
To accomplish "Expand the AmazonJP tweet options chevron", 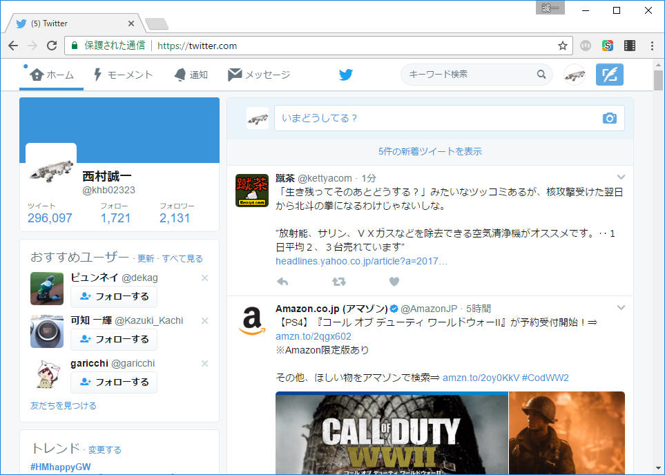I will tap(621, 307).
